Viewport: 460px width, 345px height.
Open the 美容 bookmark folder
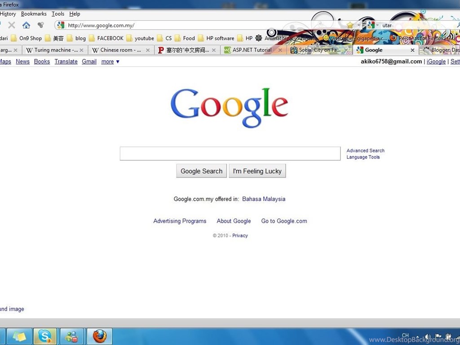54,38
